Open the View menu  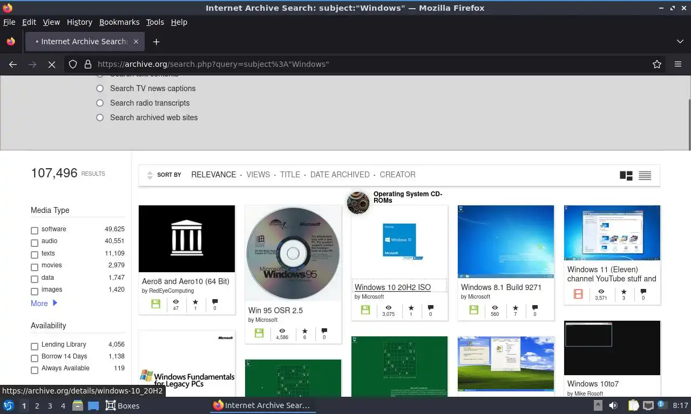(51, 22)
